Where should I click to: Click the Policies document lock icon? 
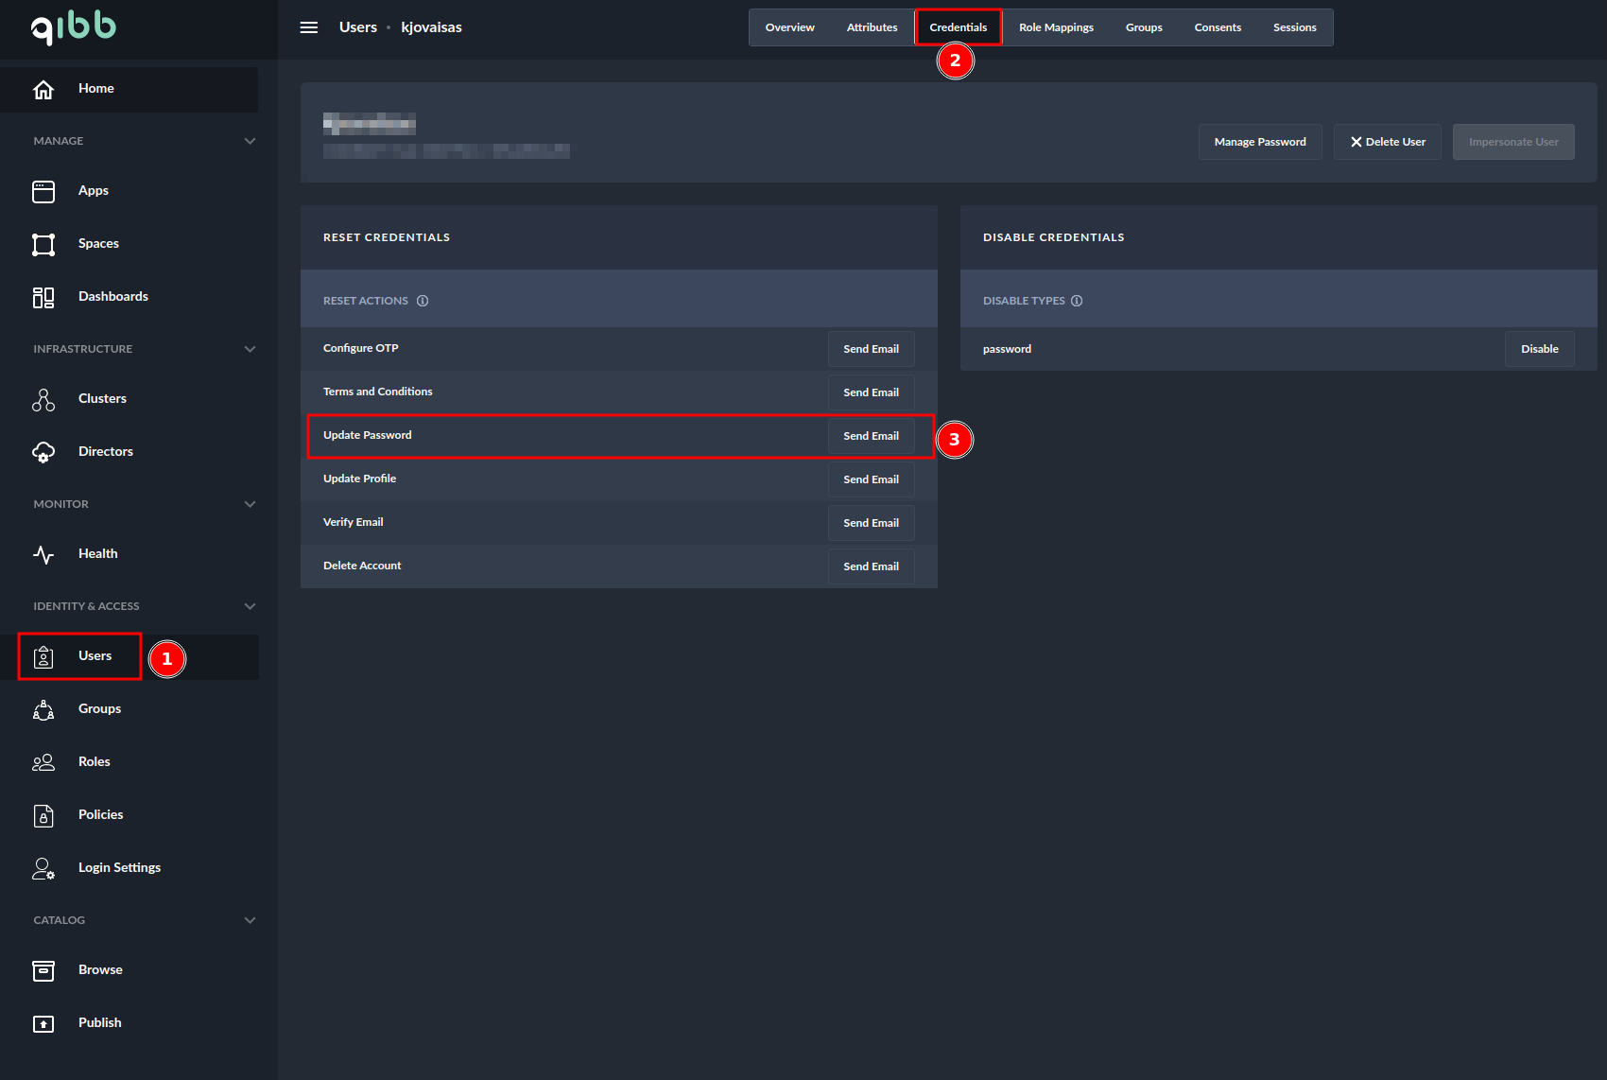click(x=43, y=815)
